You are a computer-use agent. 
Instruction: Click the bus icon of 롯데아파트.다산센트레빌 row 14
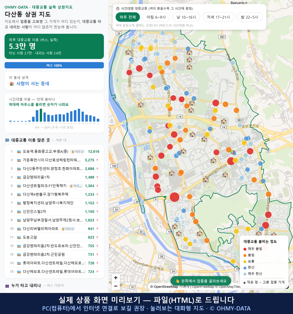coord(19,263)
